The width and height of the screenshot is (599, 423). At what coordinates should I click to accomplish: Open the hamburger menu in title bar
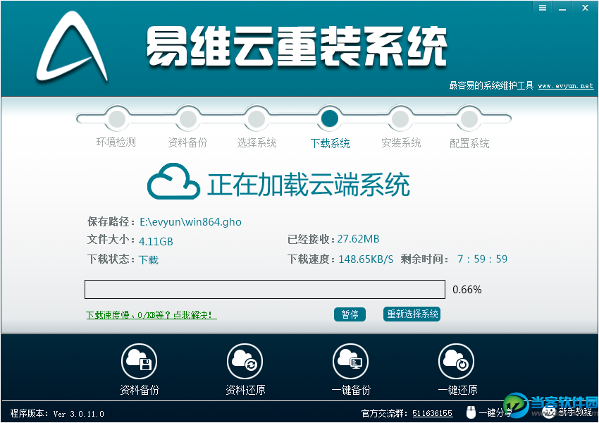[542, 8]
